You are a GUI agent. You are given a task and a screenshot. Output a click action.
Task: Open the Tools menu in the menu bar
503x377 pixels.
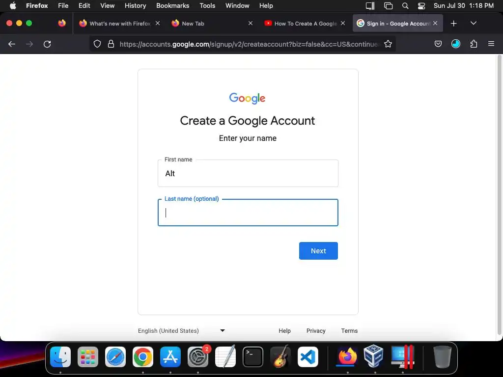point(207,5)
